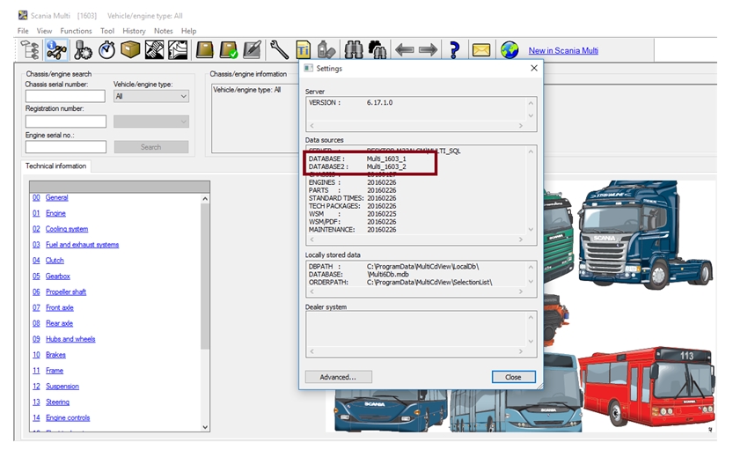The height and width of the screenshot is (450, 733).
Task: Open the wrench settings icon
Action: tap(279, 49)
